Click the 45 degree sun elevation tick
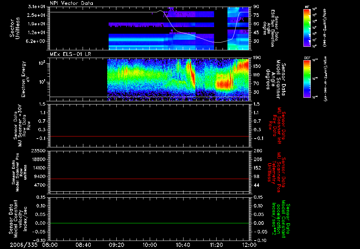360x249 pixels. [x=256, y=33]
